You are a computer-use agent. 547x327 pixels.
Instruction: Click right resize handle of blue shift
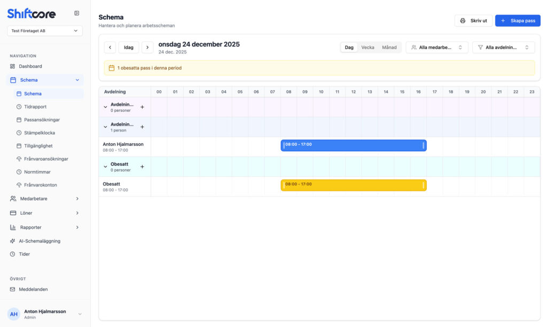point(424,145)
